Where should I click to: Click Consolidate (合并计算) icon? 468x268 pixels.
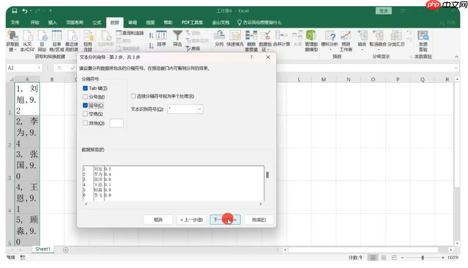click(x=281, y=39)
